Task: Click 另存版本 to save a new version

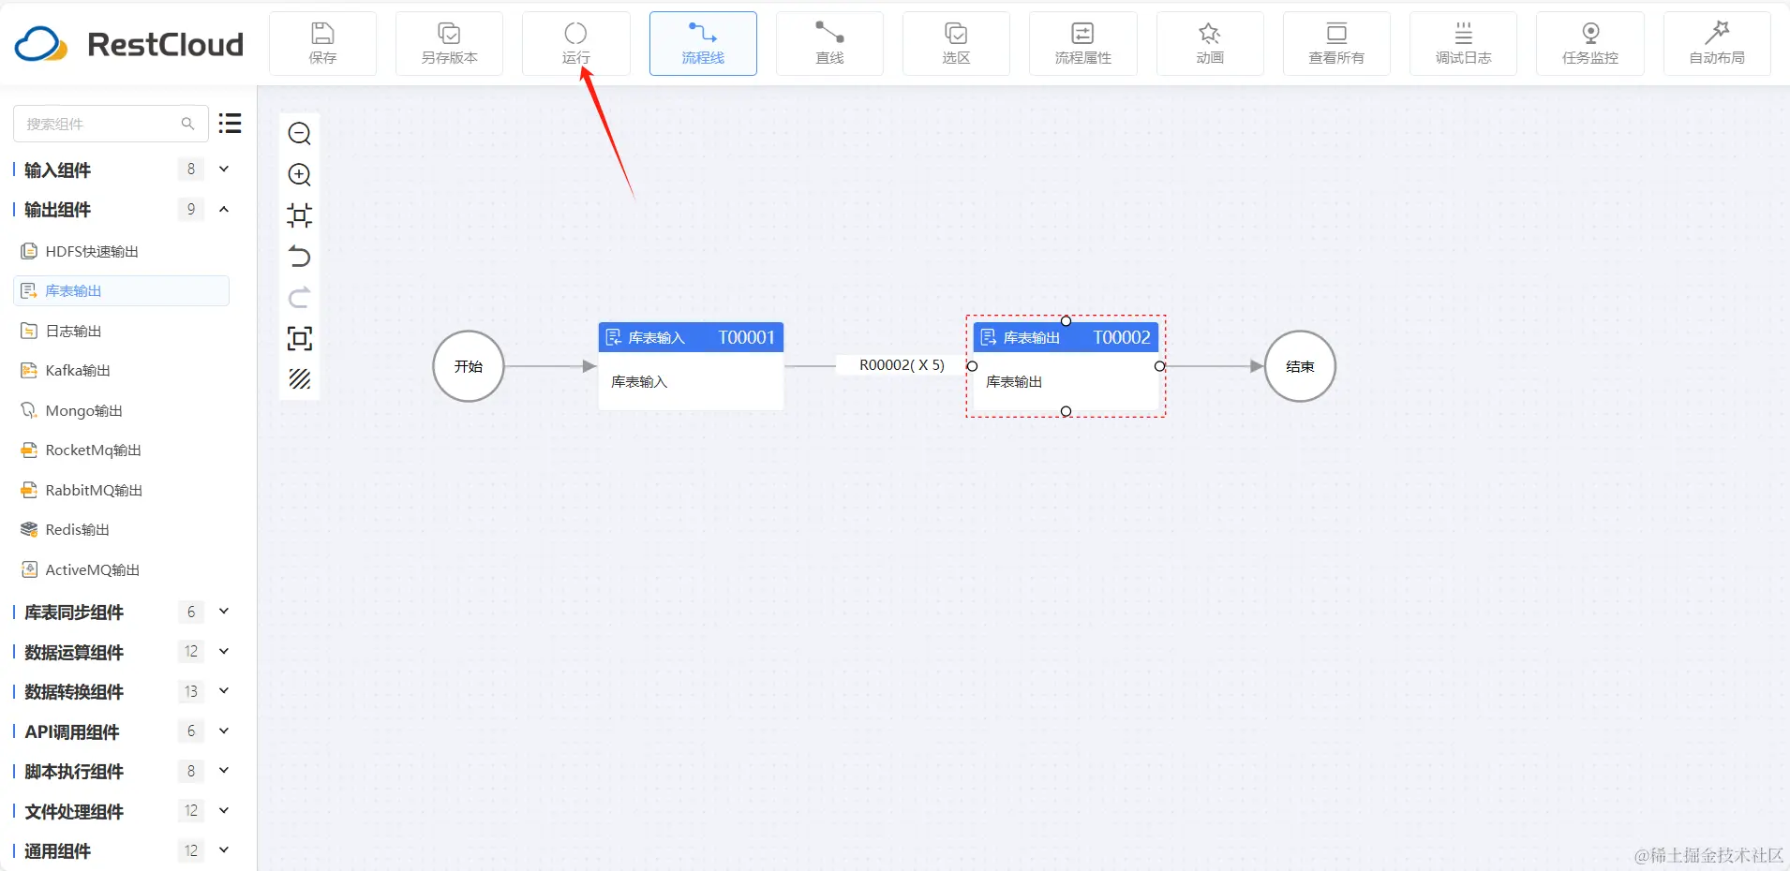Action: click(449, 43)
